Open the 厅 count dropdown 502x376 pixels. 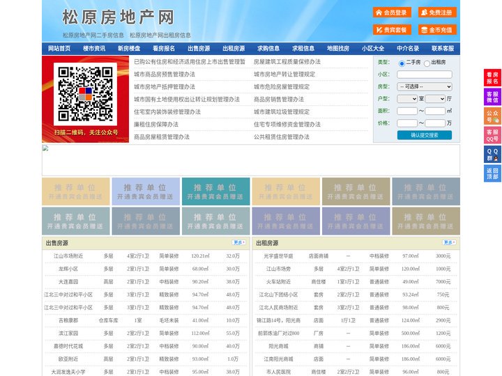435,99
